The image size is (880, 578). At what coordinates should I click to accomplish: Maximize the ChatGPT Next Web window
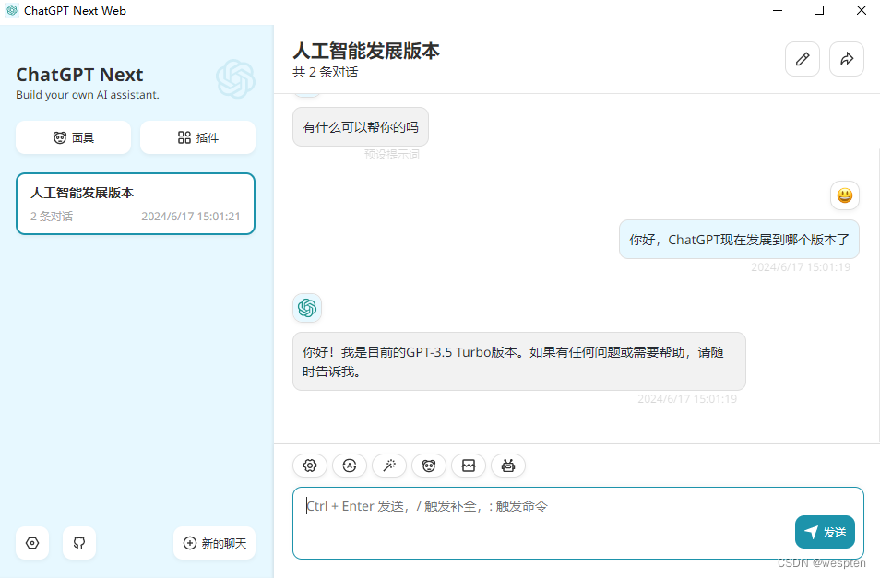tap(819, 10)
